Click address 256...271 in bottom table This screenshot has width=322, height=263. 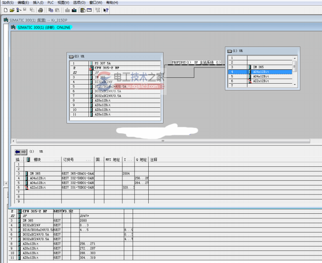pos(88,244)
